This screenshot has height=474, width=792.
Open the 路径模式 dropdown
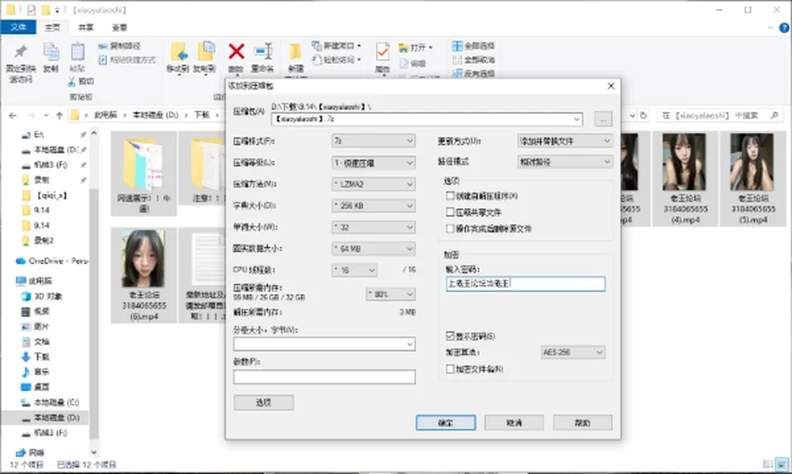[x=564, y=162]
